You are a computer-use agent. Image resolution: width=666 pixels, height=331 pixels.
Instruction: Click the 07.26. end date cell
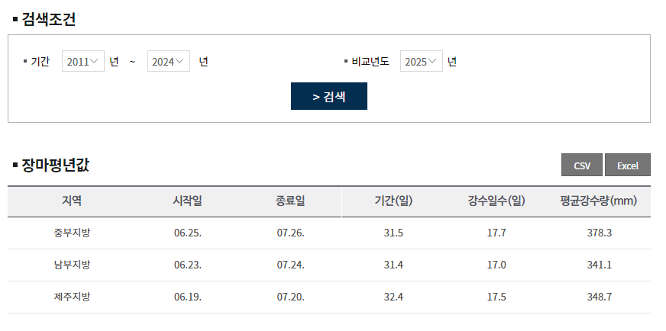click(x=290, y=233)
